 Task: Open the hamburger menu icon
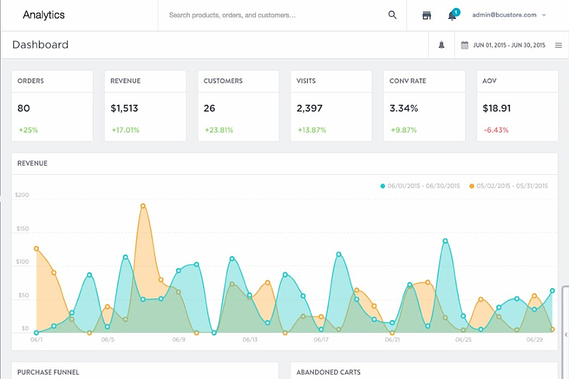coord(558,45)
